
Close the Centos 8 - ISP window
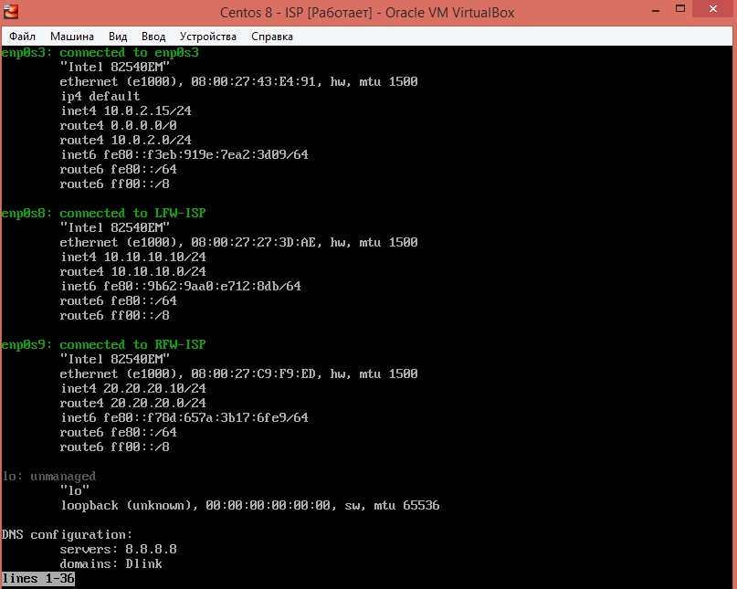point(713,9)
